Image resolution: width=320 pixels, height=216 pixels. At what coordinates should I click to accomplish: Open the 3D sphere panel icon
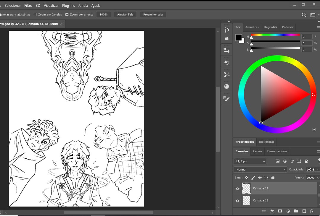226,87
